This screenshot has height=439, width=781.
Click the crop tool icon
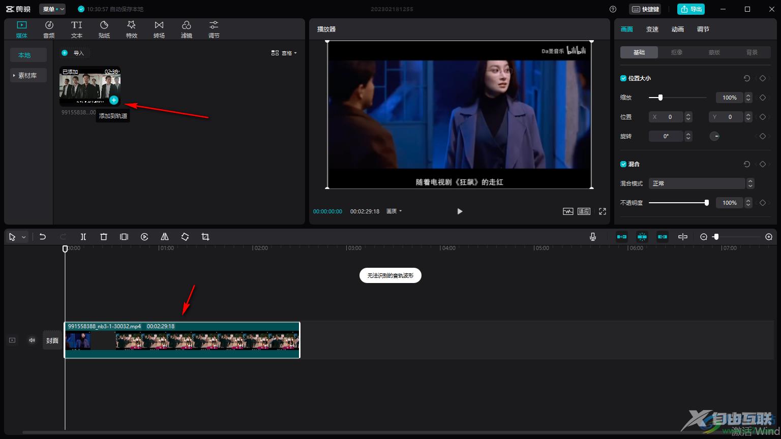pyautogui.click(x=205, y=237)
